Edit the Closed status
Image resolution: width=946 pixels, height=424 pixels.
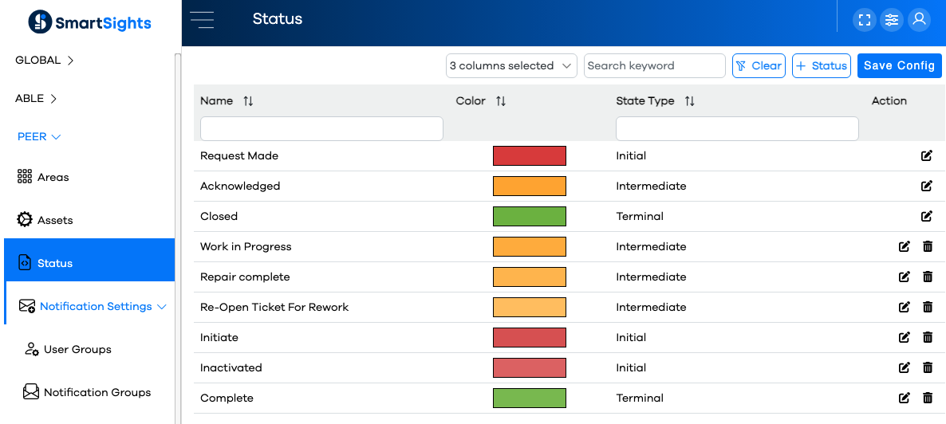[927, 216]
